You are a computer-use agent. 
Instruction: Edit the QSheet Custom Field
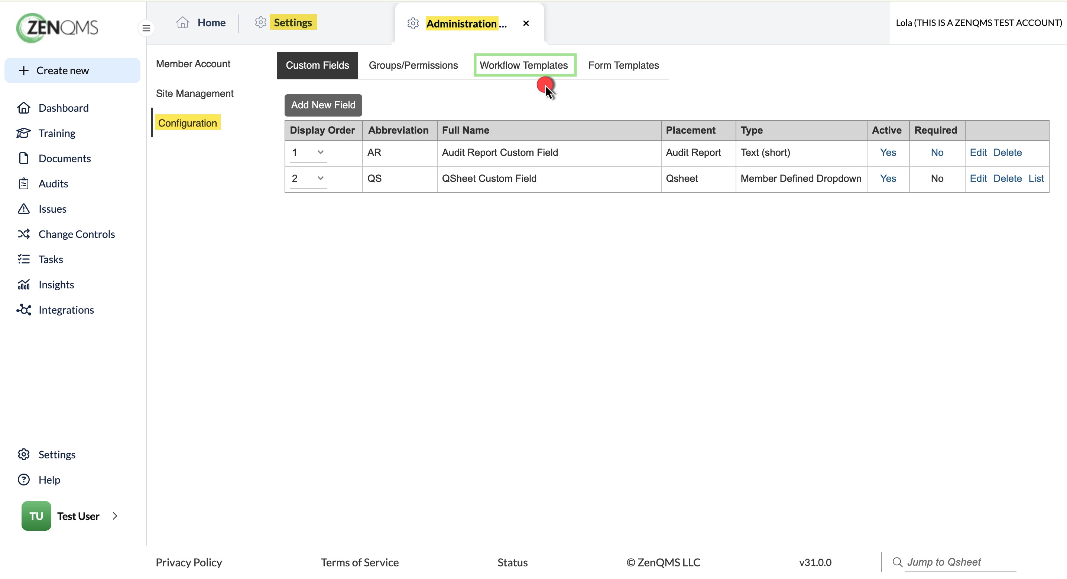coord(978,179)
